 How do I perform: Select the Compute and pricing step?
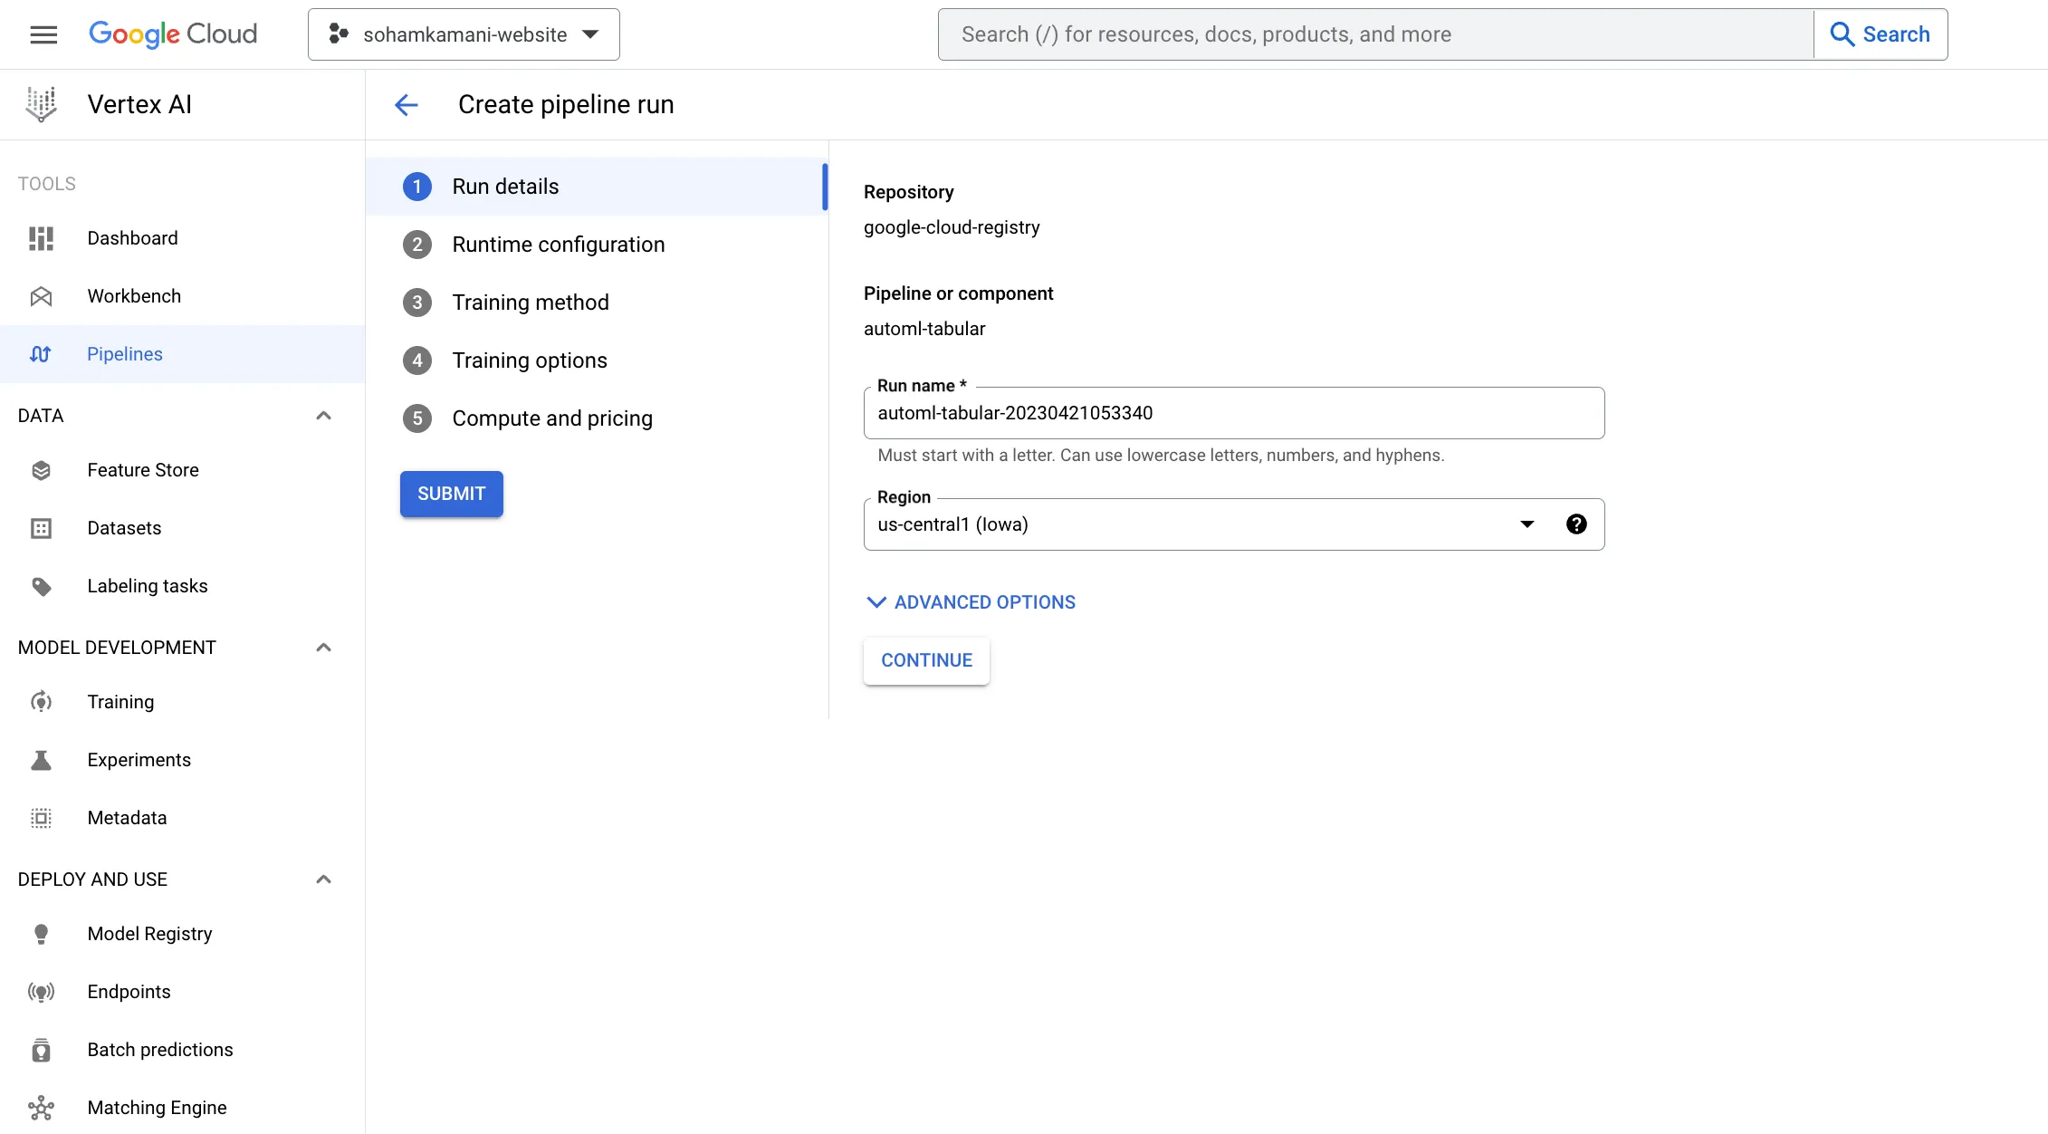(x=551, y=418)
